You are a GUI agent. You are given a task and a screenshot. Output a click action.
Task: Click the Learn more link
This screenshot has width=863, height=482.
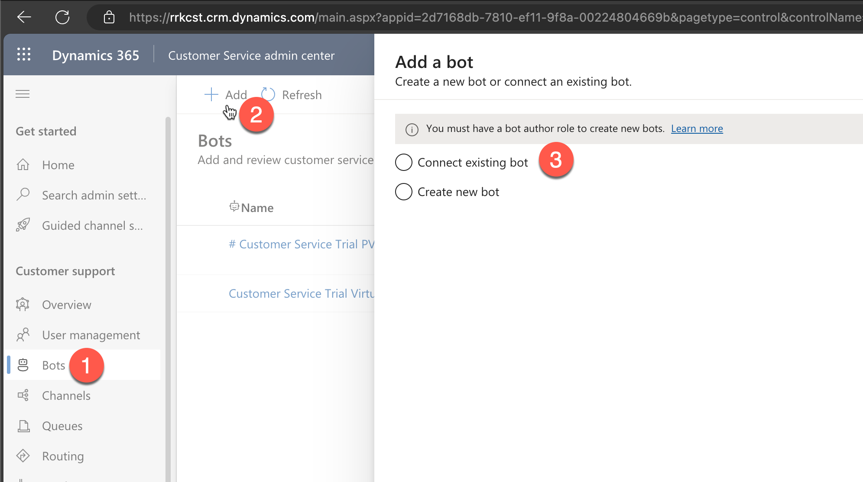(x=697, y=129)
